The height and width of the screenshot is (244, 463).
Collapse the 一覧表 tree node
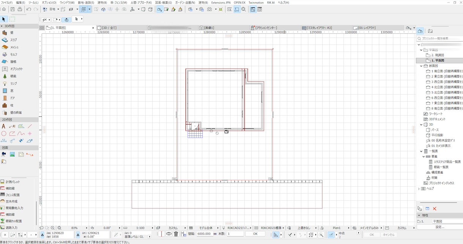[x=421, y=151]
